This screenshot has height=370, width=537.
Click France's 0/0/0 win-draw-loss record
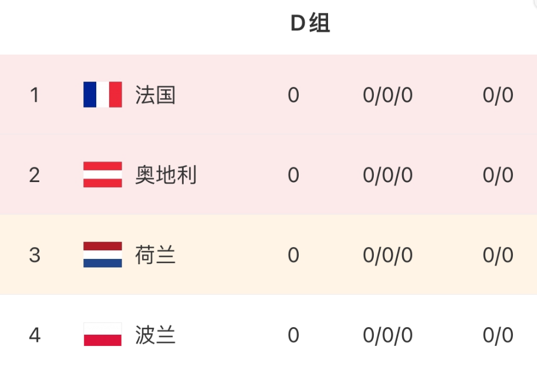pos(387,95)
